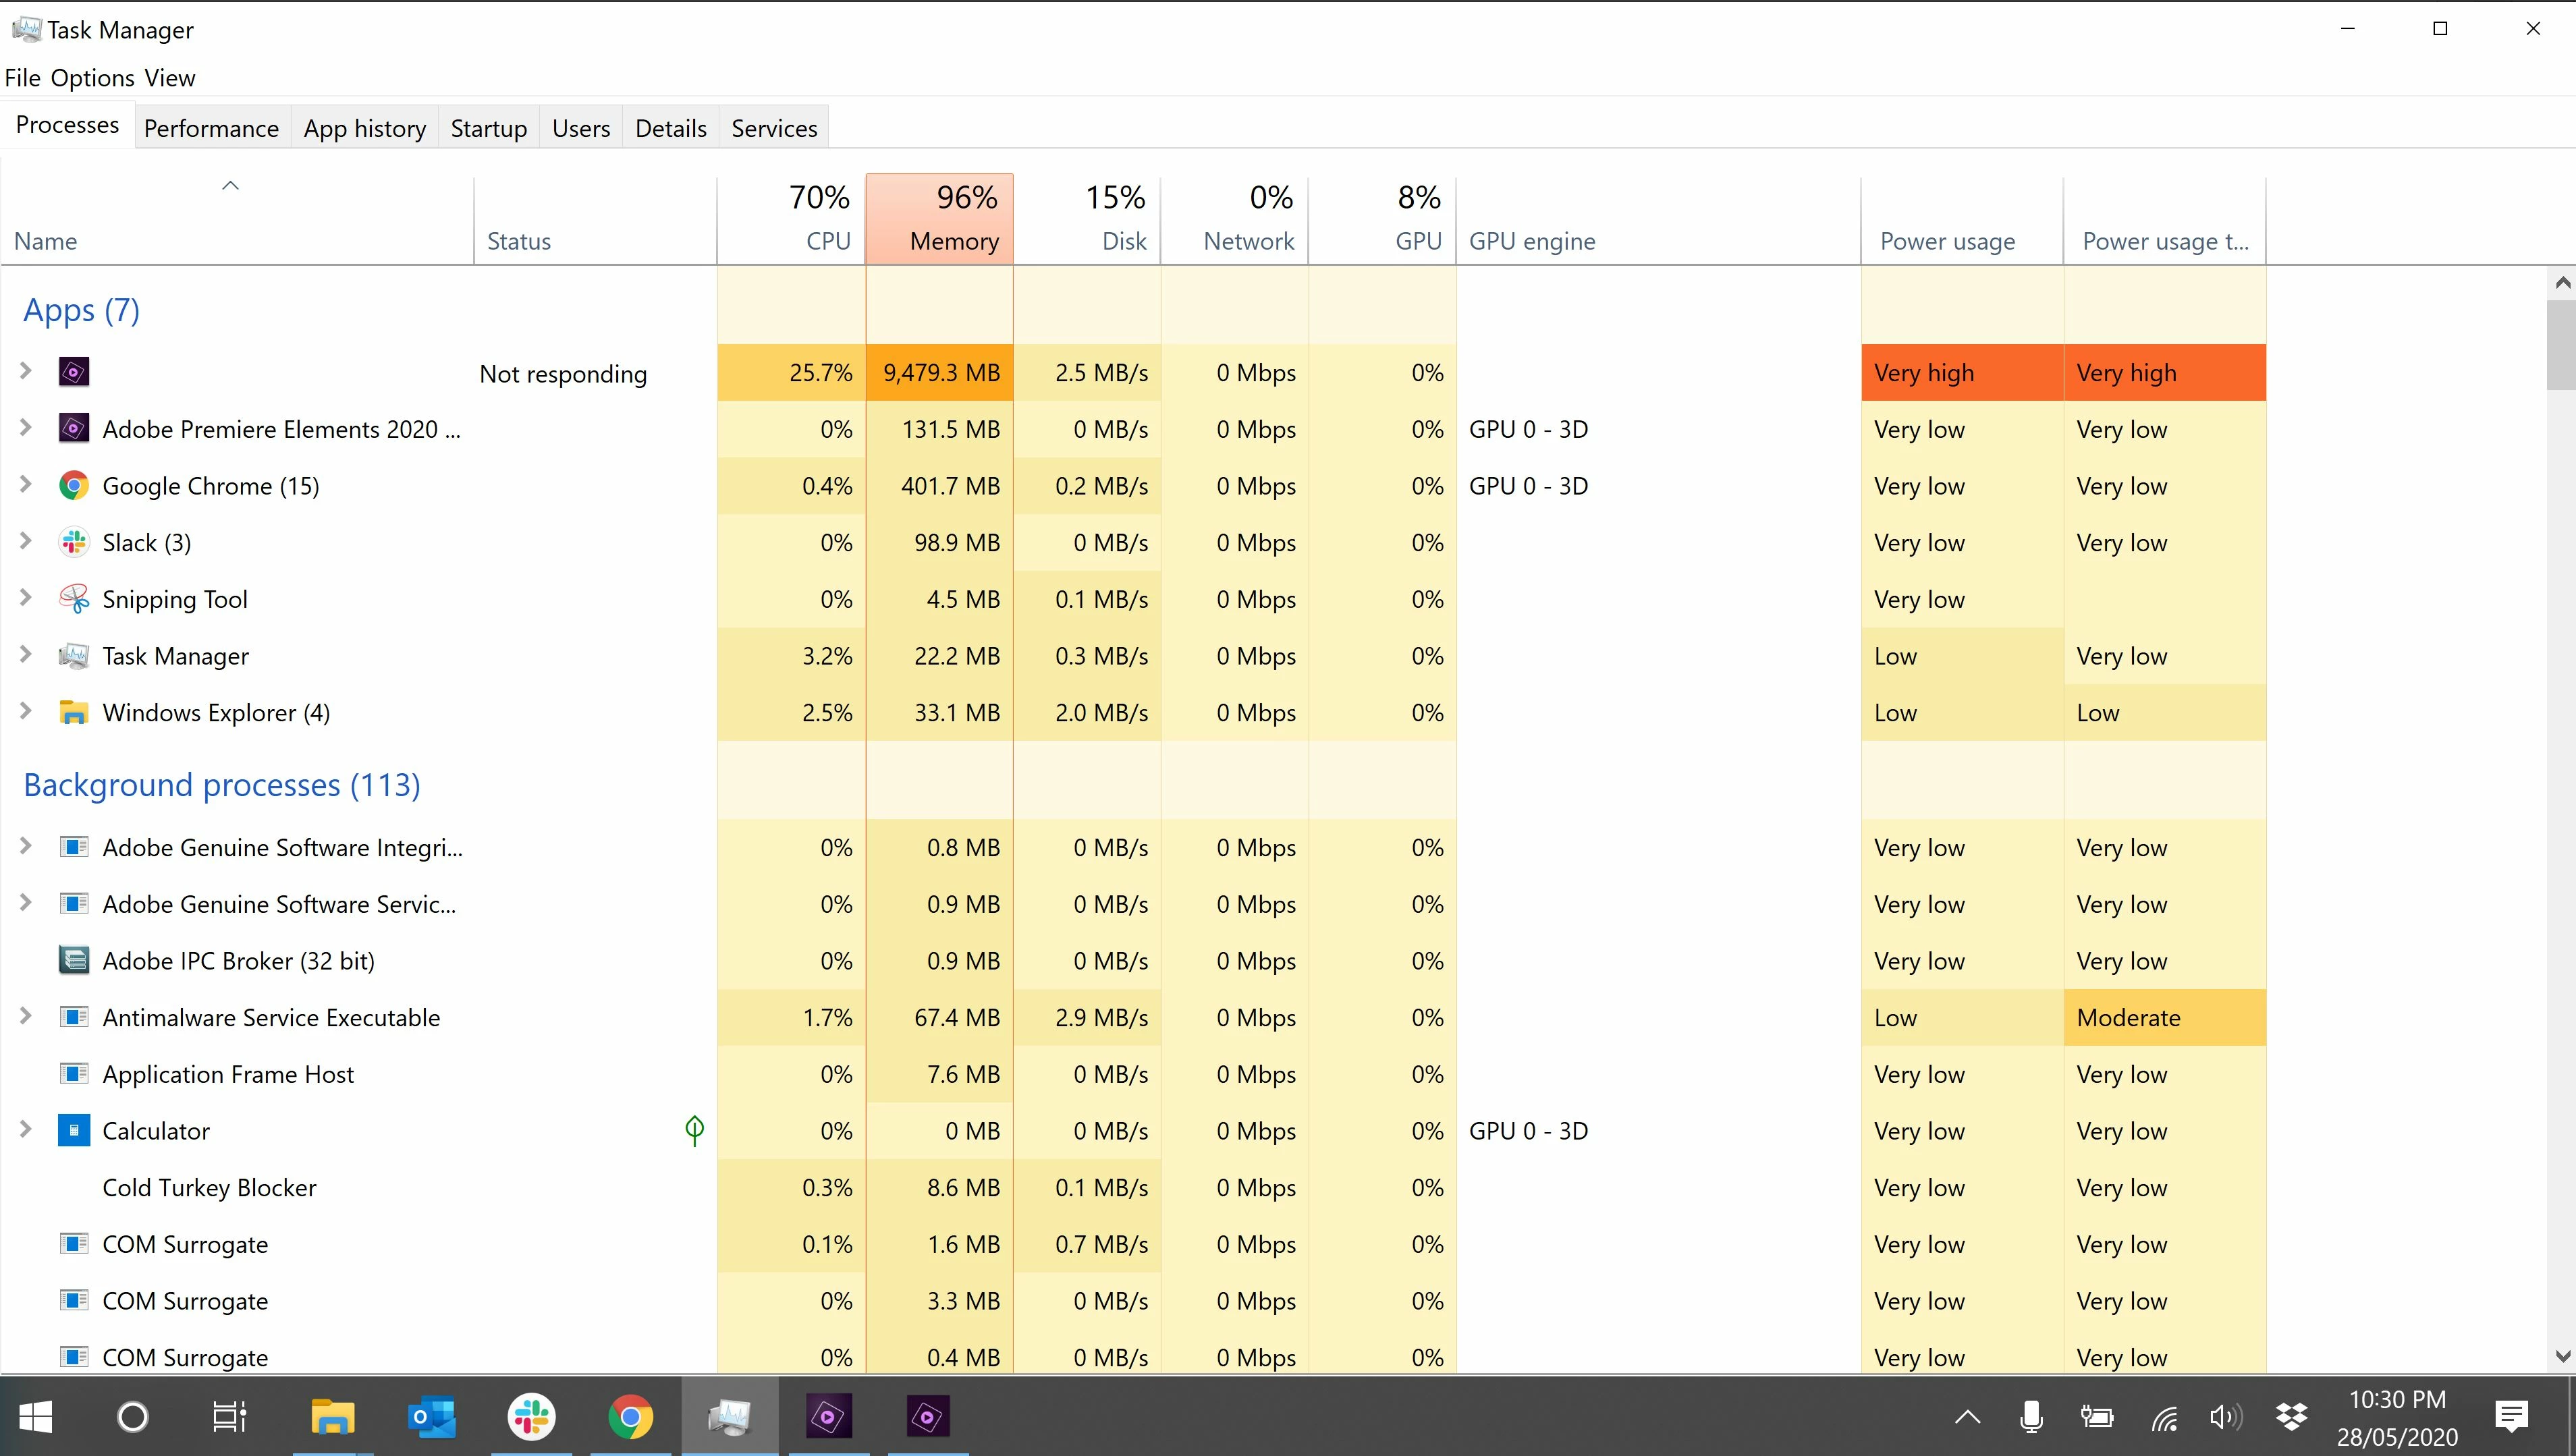Select the Cold Turkey Blocker row
The width and height of the screenshot is (2576, 1456).
point(209,1188)
